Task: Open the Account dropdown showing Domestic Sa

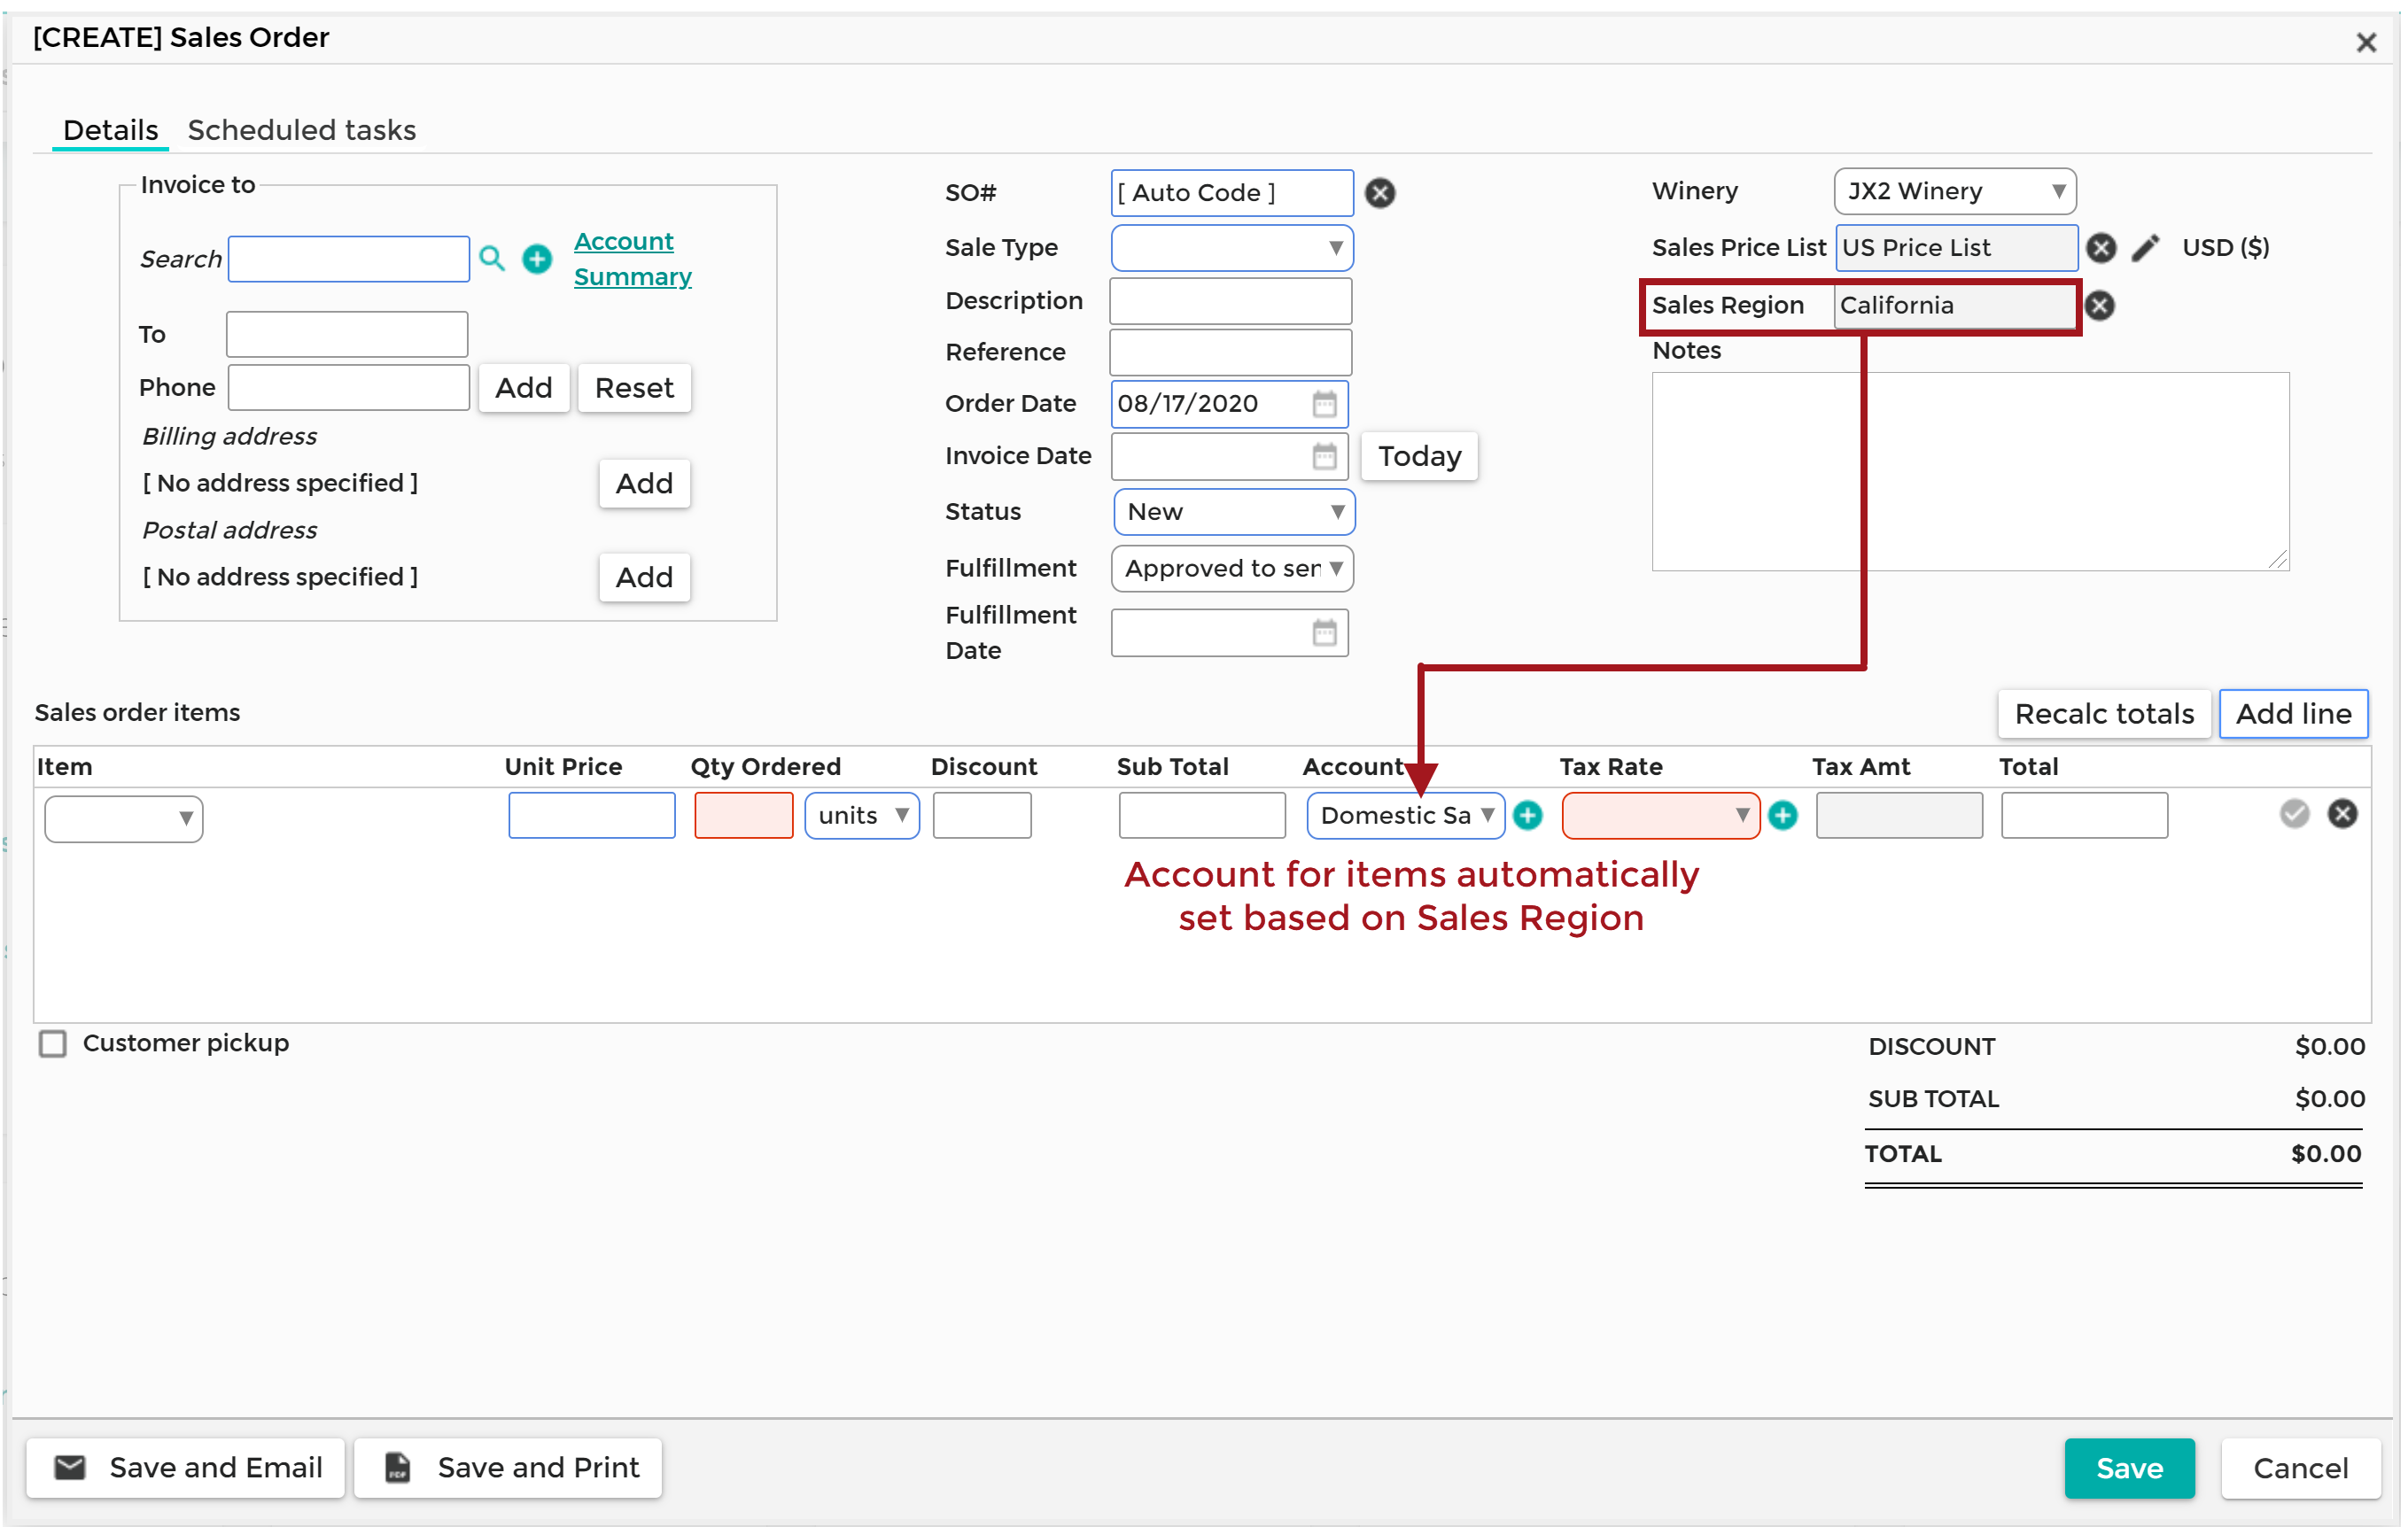Action: 1405,816
